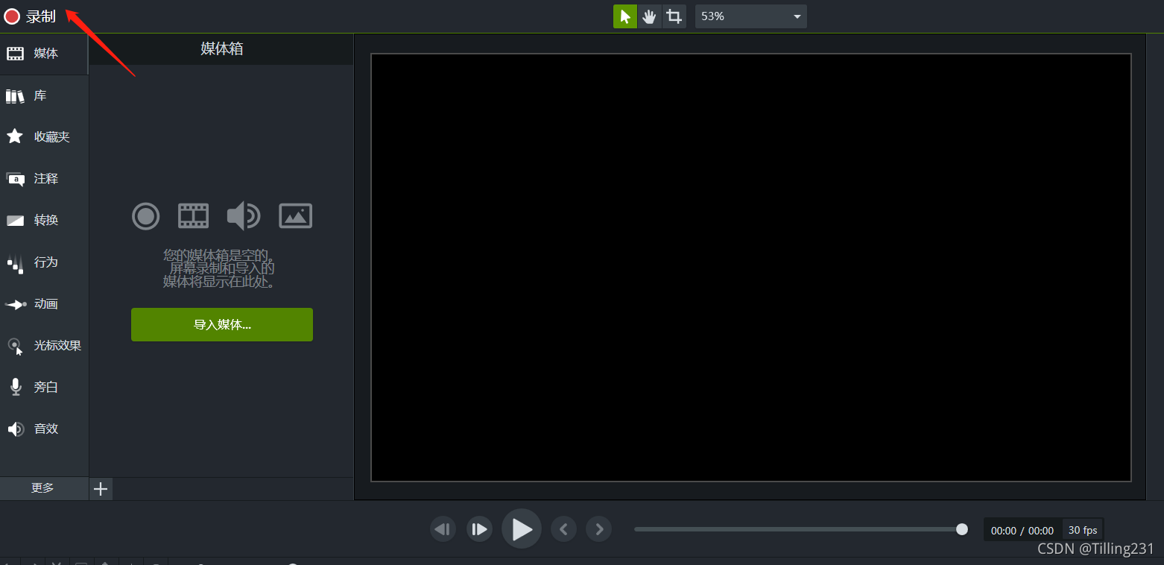Activate the arrow select tool

[625, 16]
